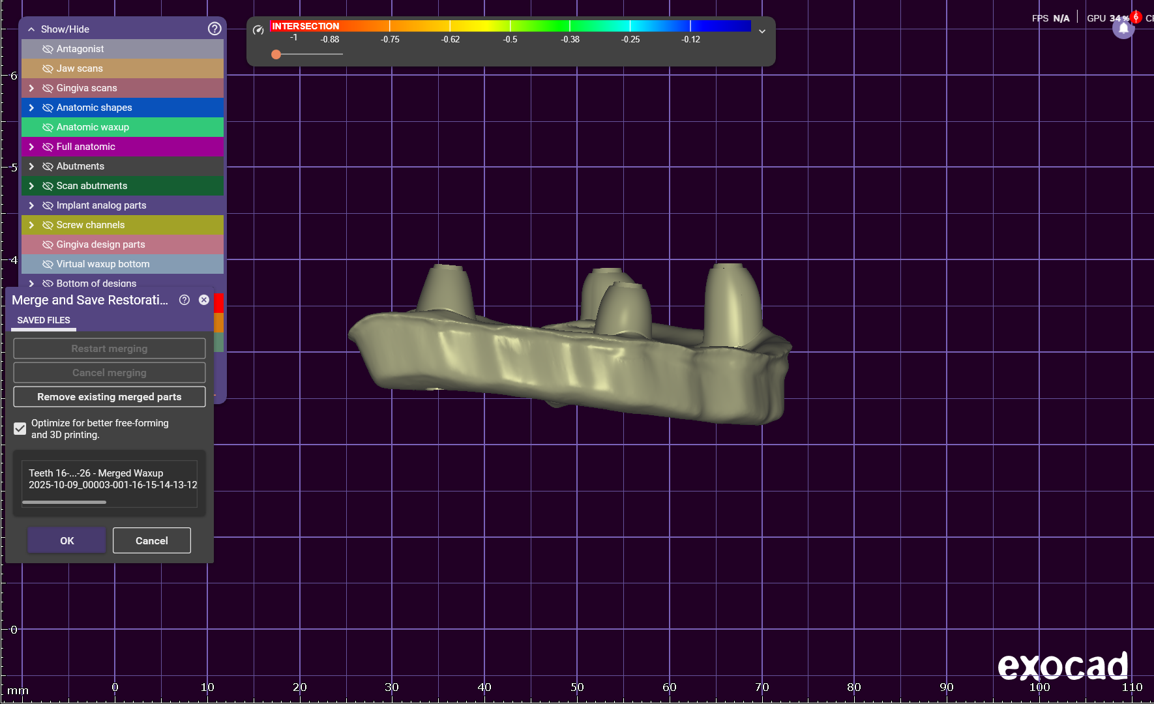Click Remove existing merged parts button

[110, 396]
